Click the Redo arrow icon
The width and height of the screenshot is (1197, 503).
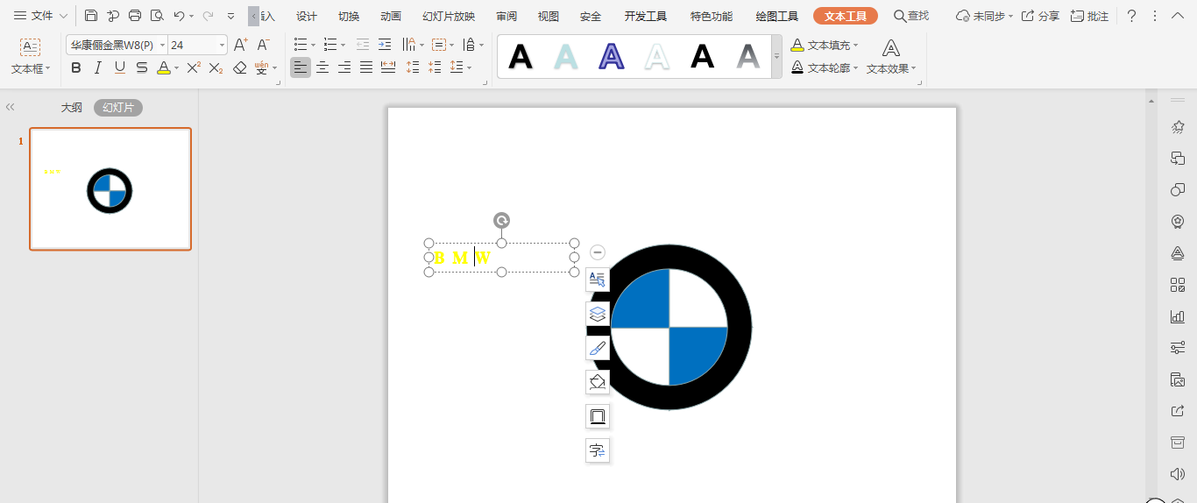click(x=208, y=16)
